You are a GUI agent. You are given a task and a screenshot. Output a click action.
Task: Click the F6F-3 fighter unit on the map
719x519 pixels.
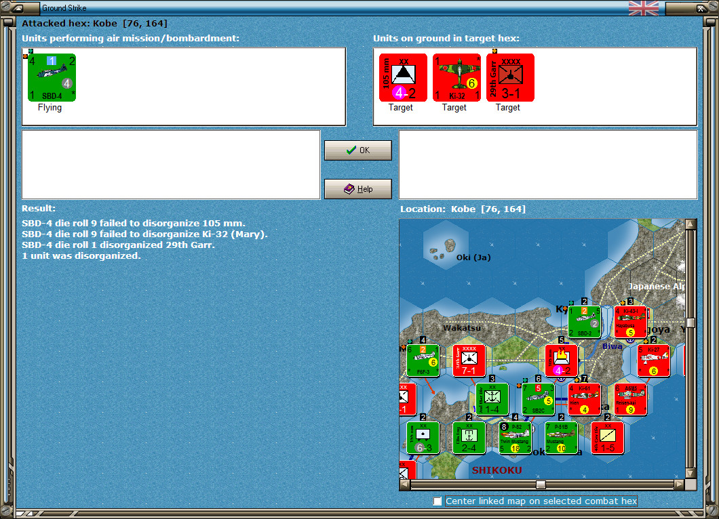[423, 360]
